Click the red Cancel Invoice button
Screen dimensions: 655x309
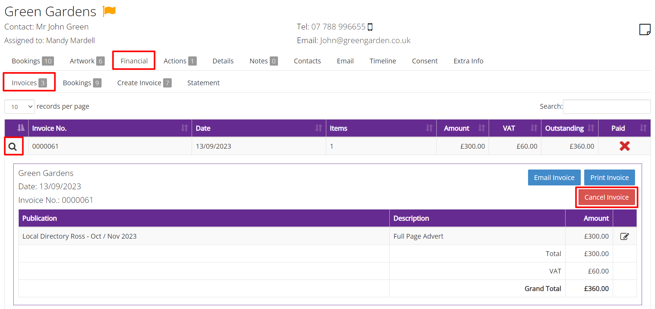(x=606, y=197)
